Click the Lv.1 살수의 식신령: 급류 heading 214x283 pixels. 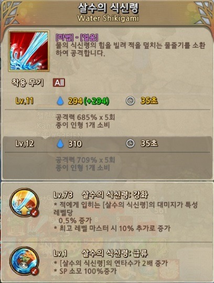(x=101, y=253)
